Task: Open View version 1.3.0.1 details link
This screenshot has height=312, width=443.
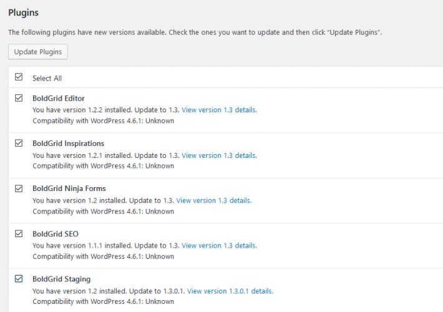Action: point(230,291)
